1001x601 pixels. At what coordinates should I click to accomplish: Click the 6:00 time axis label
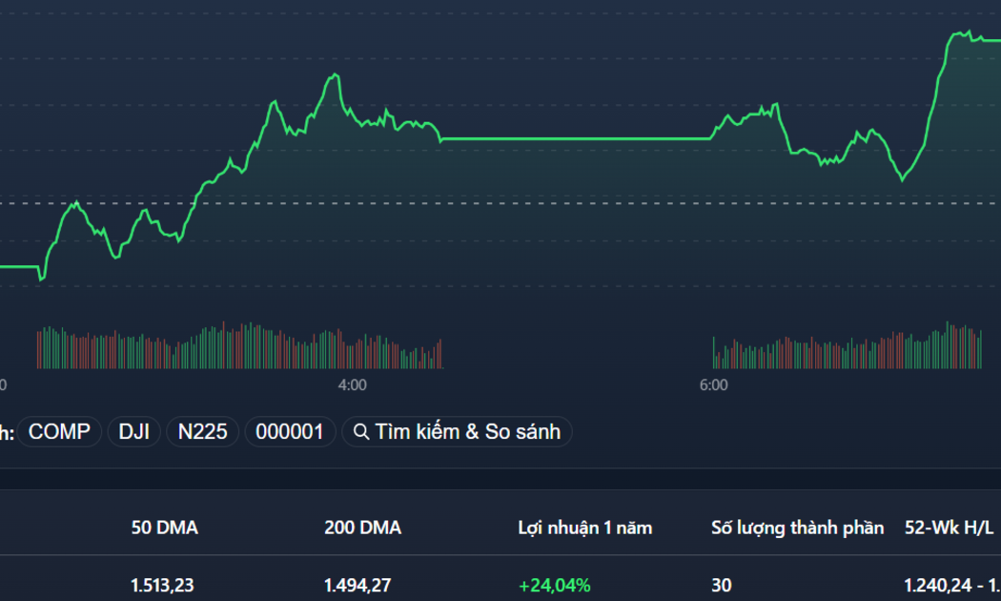click(714, 385)
